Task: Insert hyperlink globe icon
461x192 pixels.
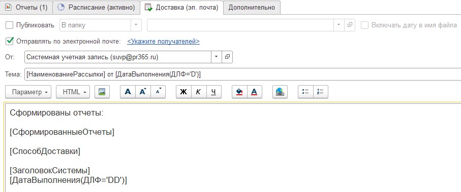Action: point(280,92)
